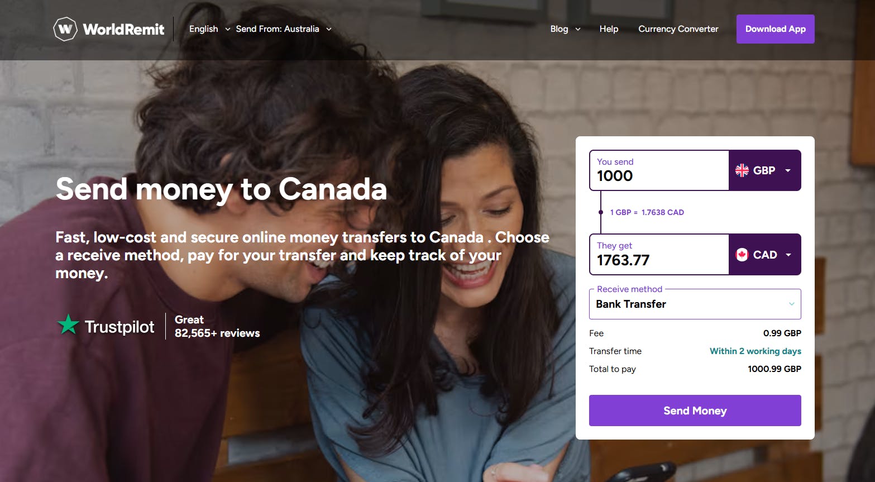Open the Currency Converter link
The image size is (875, 482).
[678, 29]
